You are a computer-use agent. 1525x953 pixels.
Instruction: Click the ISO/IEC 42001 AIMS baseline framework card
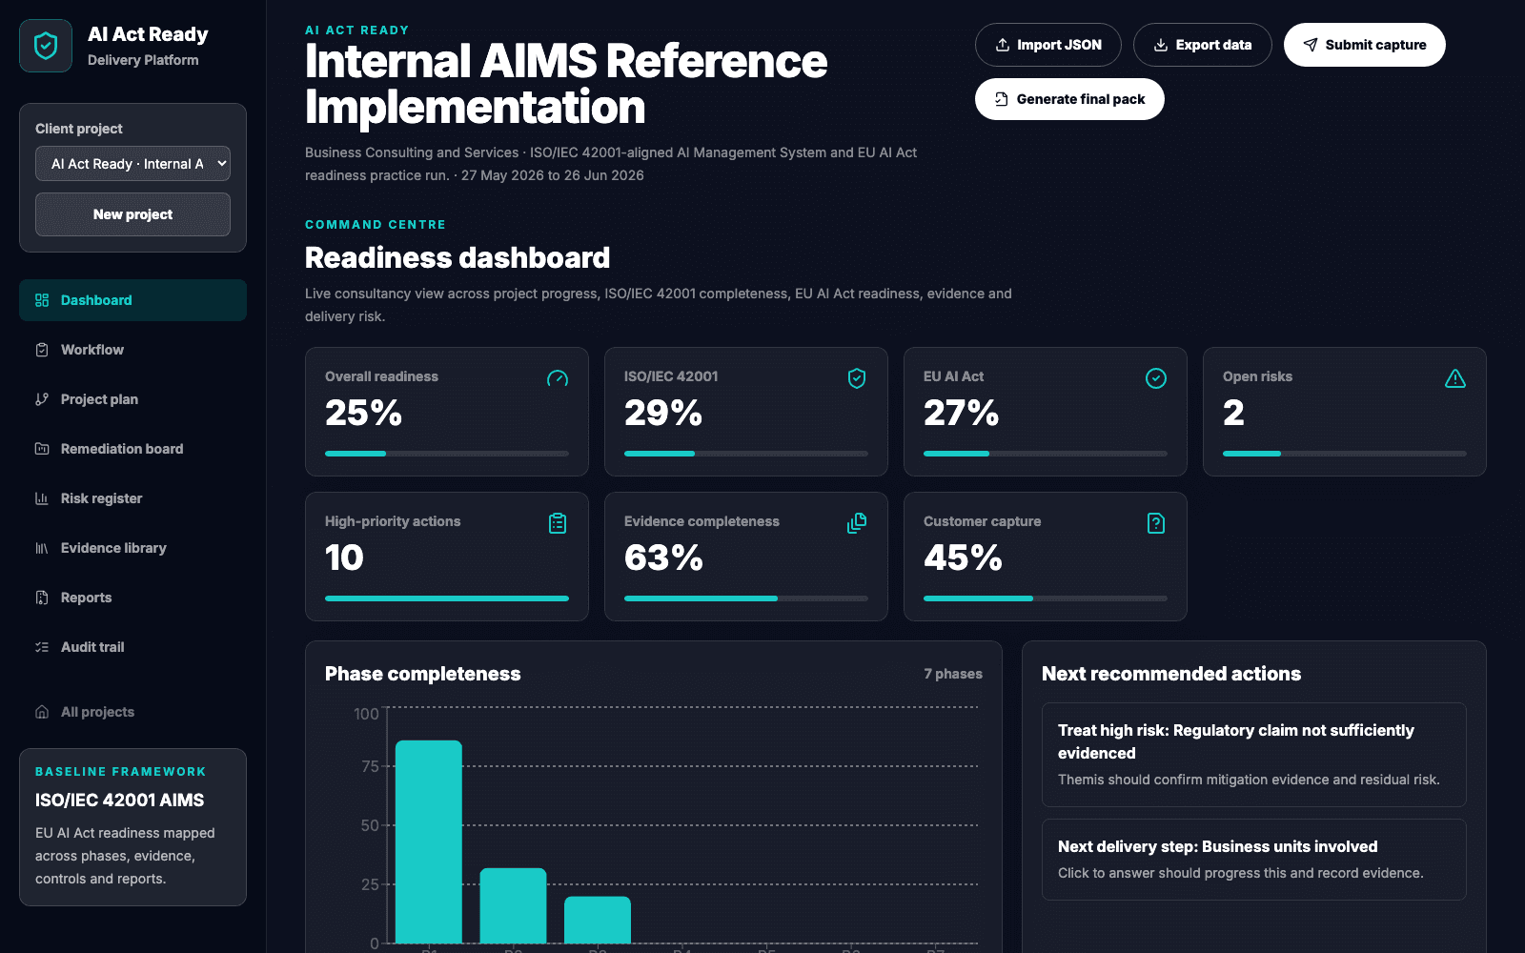pyautogui.click(x=132, y=827)
